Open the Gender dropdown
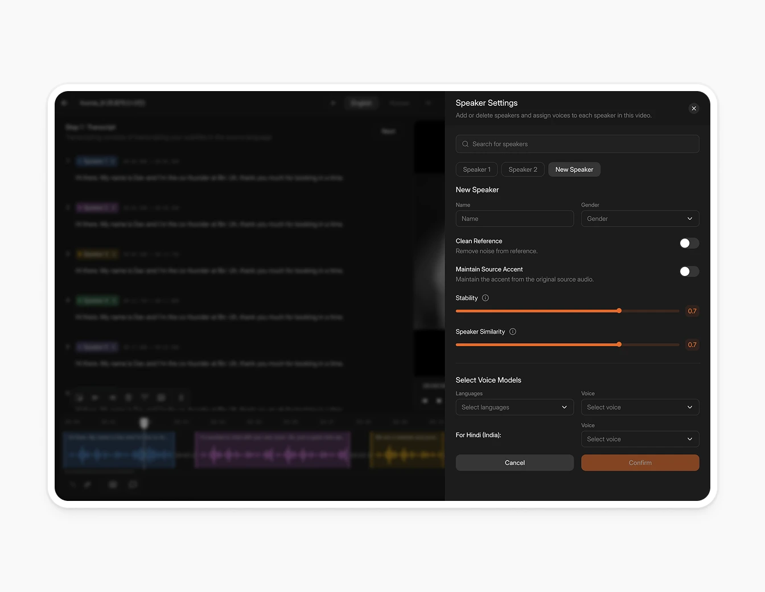This screenshot has width=765, height=592. [640, 219]
